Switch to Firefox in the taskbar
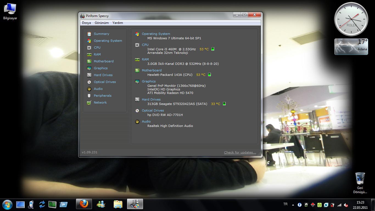Screen dimensions: 375x211 [84, 204]
